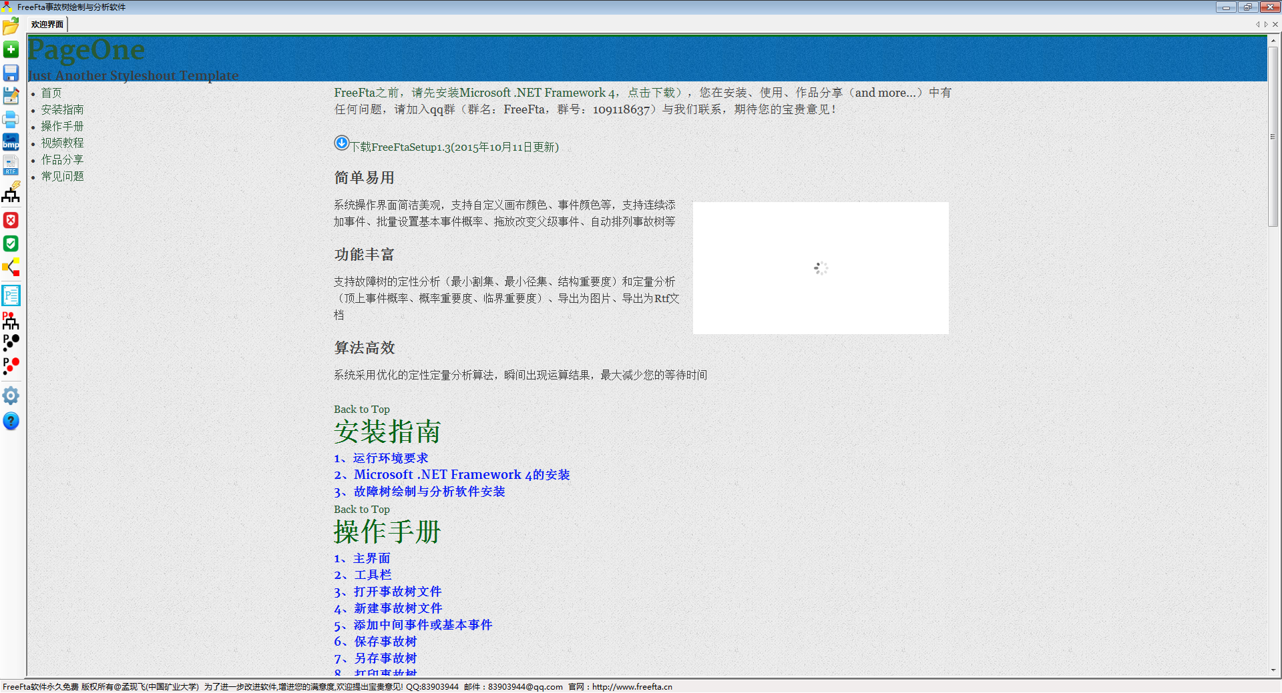Click the orange, yellow and red branching squares icon
Viewport: 1282px width, 693px height.
[x=11, y=267]
